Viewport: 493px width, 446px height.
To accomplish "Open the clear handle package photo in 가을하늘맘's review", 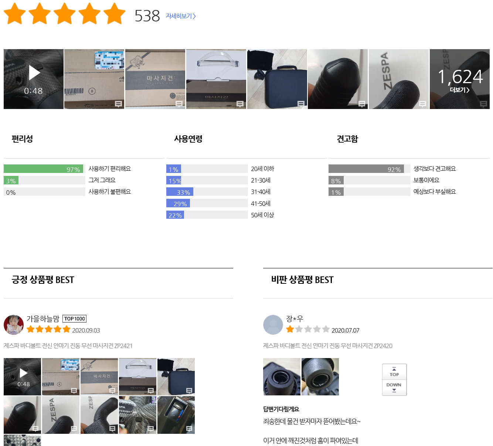I will (x=138, y=377).
